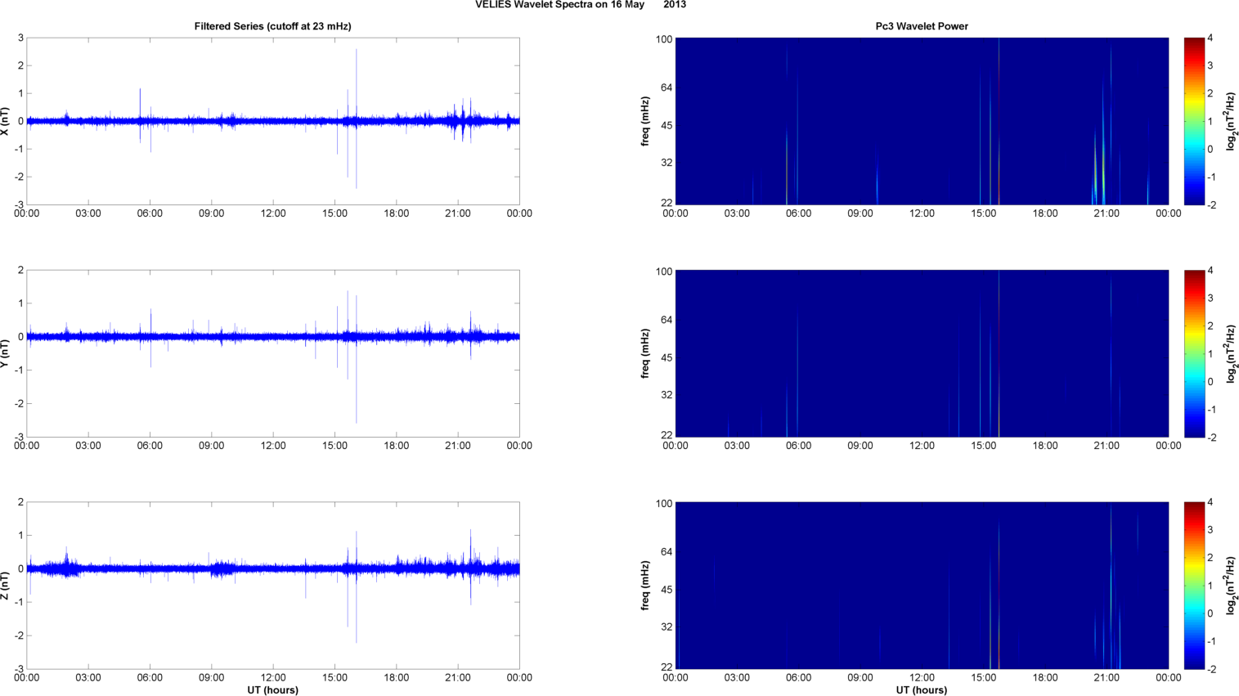Click the colorbar beside the X wavelet spectrogram
Image resolution: width=1239 pixels, height=696 pixels.
[x=1194, y=121]
